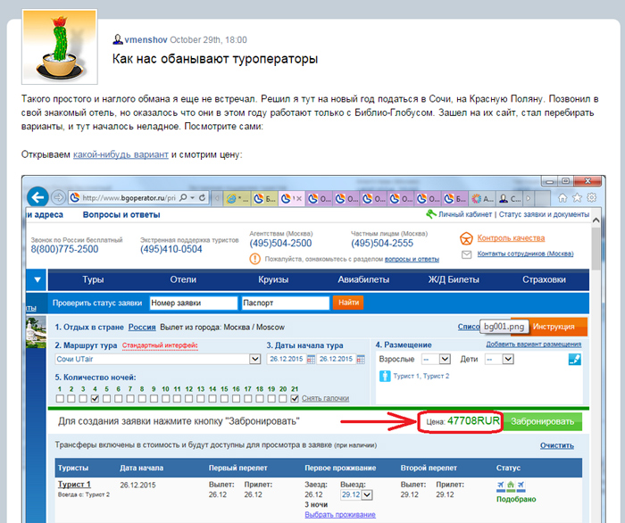Image resolution: width=625 pixels, height=523 pixels.
Task: Click the 'Снять галочки' link
Action: pos(325,398)
